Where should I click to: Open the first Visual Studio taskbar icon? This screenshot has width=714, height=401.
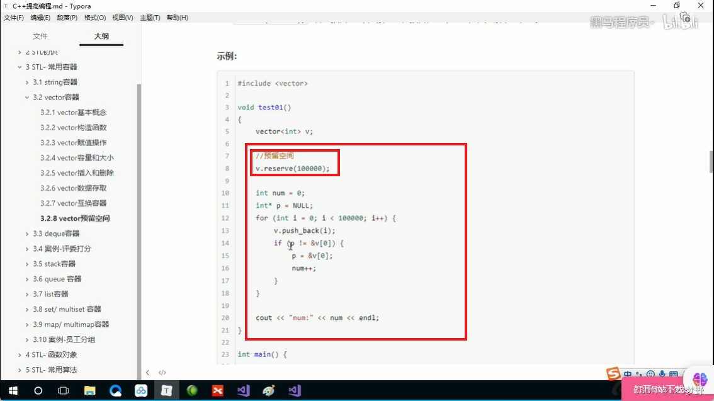[243, 390]
